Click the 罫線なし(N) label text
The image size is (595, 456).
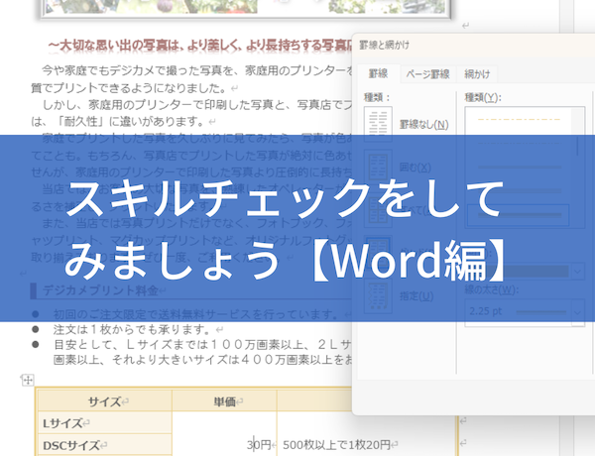pos(423,125)
